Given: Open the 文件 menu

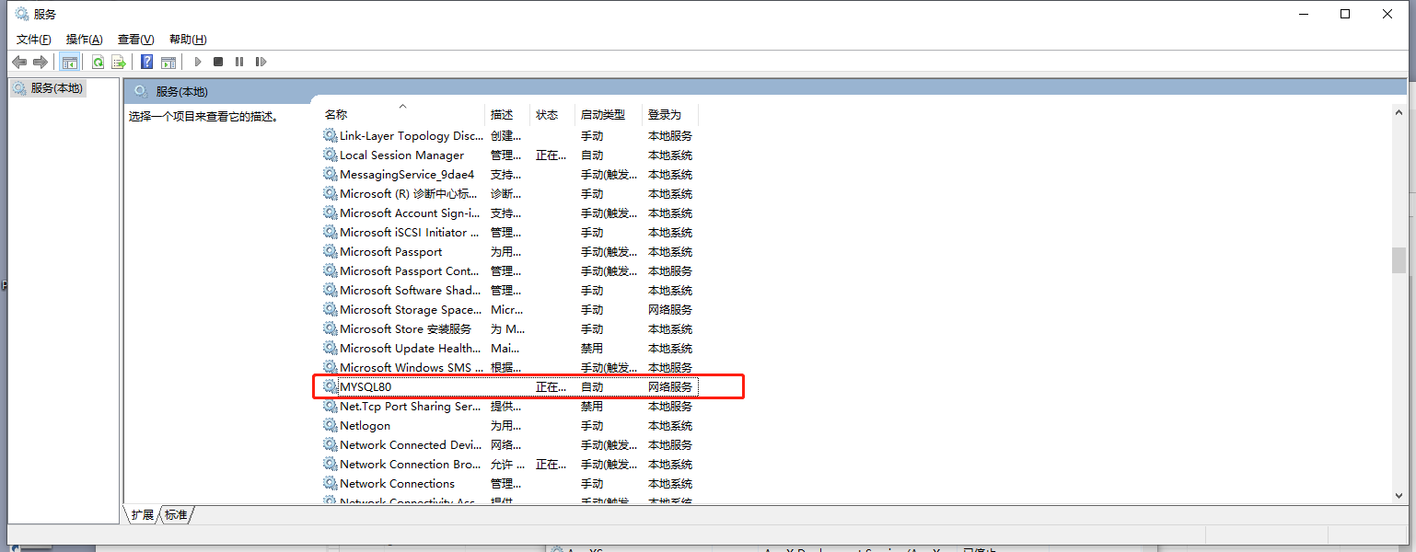Looking at the screenshot, I should click(x=33, y=39).
